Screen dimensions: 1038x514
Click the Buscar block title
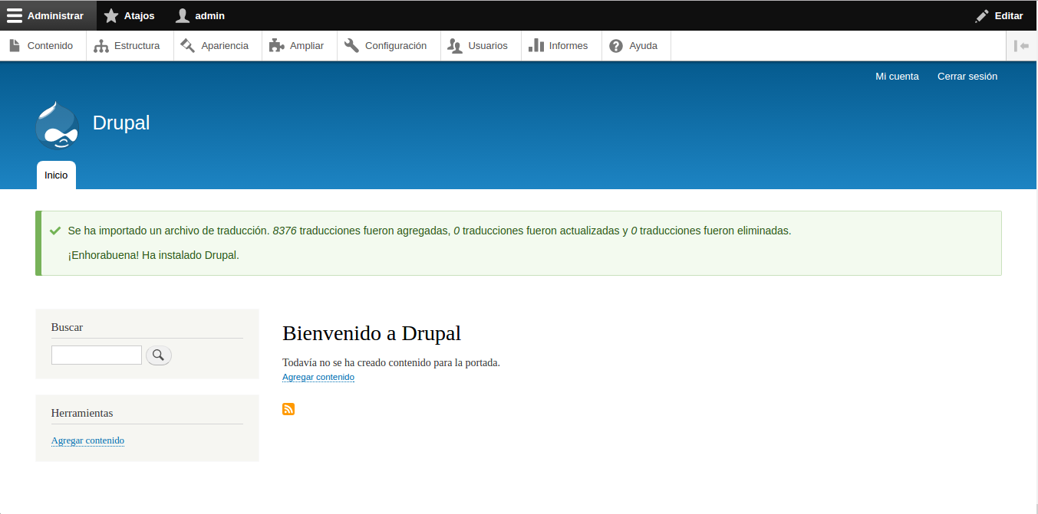pyautogui.click(x=67, y=327)
